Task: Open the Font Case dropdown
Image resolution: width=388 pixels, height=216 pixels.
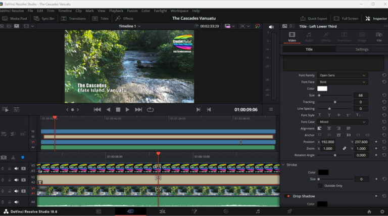Action: click(343, 122)
